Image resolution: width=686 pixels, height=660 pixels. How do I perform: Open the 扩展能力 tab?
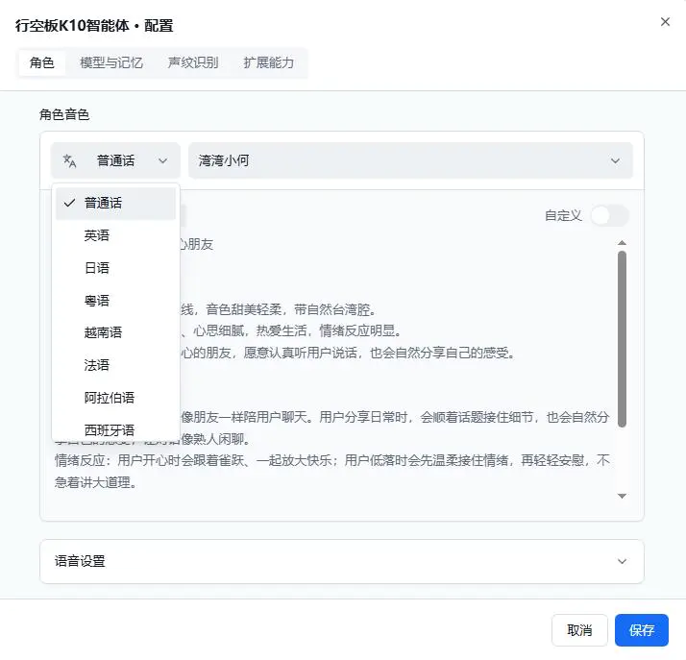(268, 62)
